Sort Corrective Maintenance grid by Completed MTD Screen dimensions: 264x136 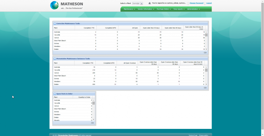coord(107,28)
